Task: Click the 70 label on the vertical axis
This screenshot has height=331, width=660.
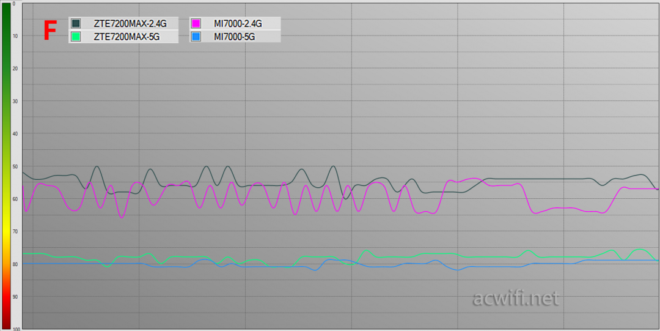Action: click(x=14, y=231)
